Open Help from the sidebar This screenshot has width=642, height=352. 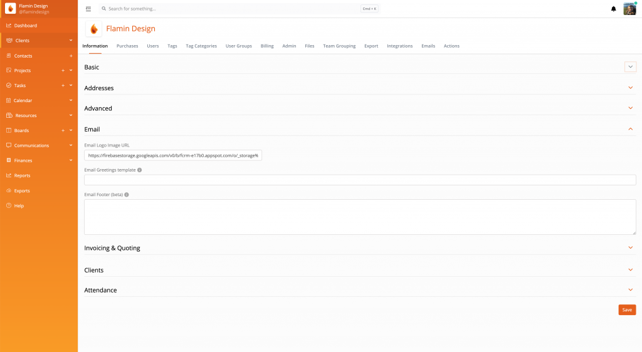point(19,205)
